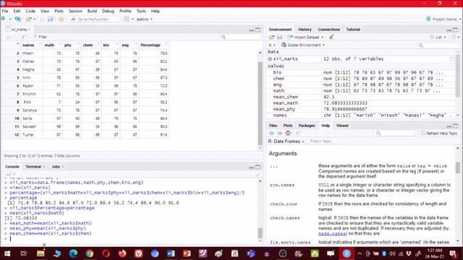Viewport: 463px width, 260px height.
Task: Click the Environment search field
Action: tap(437, 45)
